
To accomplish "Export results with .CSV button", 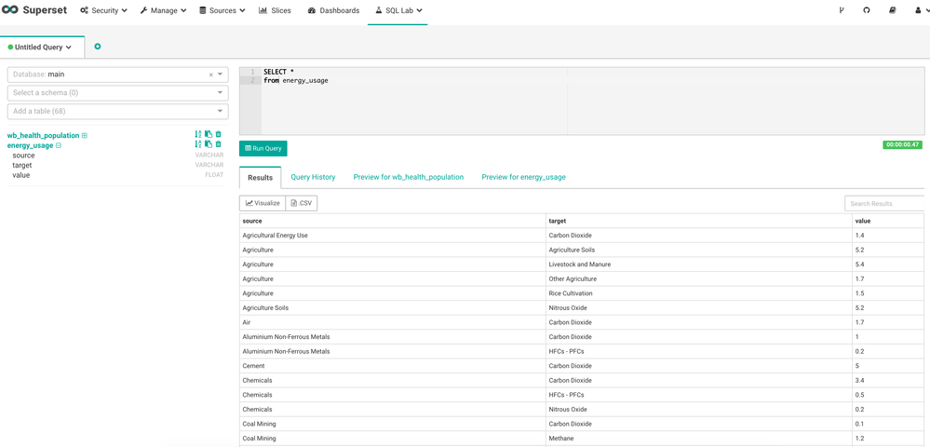I will tap(302, 203).
